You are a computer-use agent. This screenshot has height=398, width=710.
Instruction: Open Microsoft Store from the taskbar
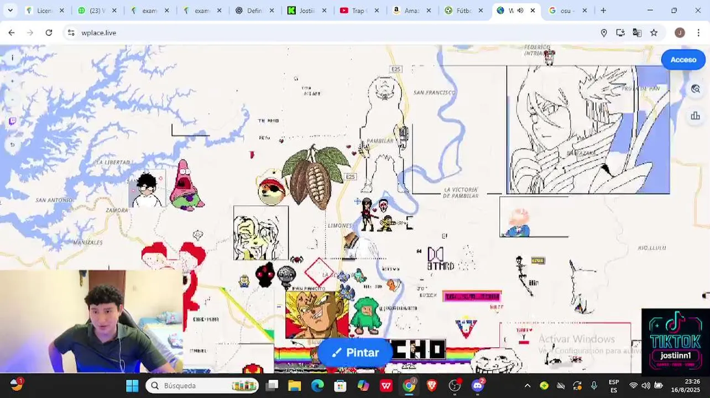340,385
